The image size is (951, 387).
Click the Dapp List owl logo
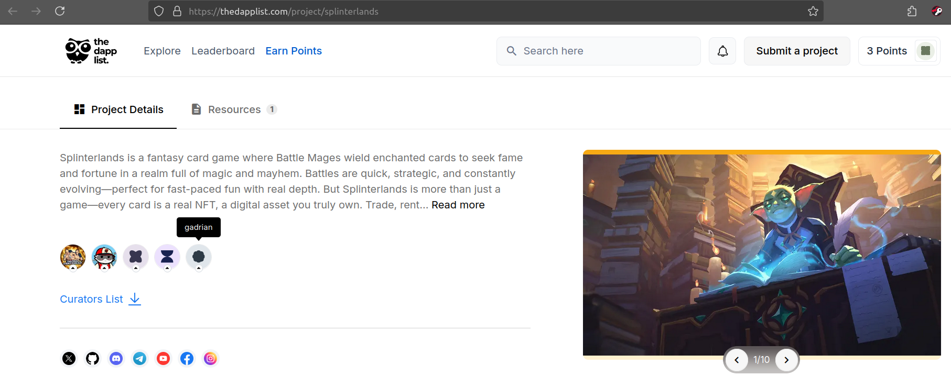click(x=91, y=51)
